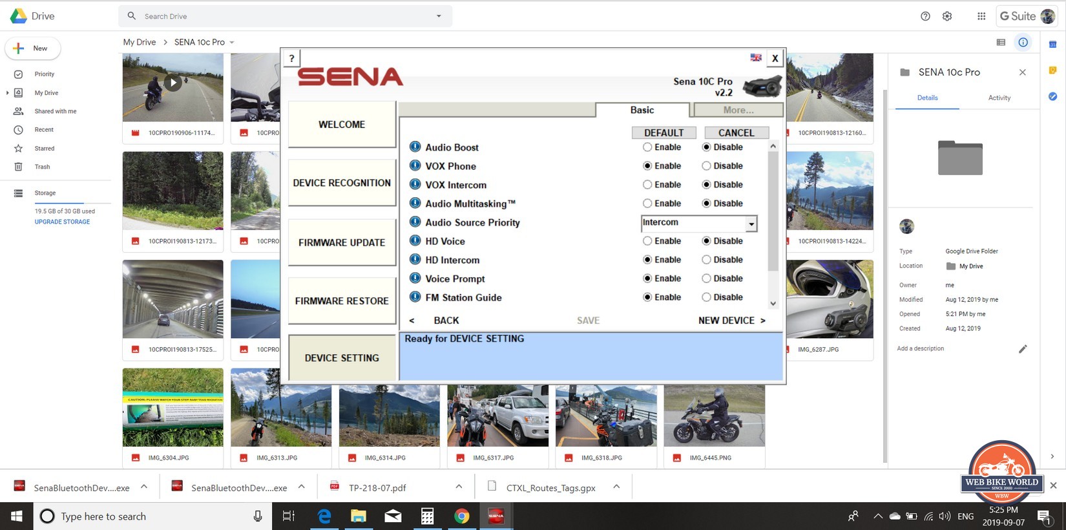Click the info icon next to HD Voice
Viewport: 1066px width, 530px height.
point(415,240)
